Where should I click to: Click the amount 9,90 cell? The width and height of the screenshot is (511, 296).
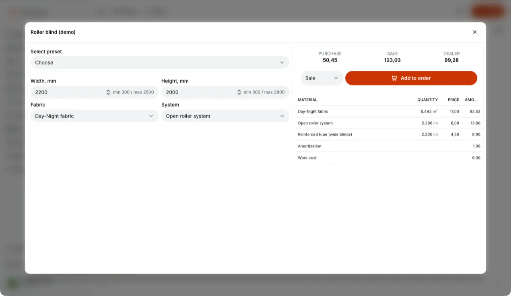pyautogui.click(x=476, y=135)
